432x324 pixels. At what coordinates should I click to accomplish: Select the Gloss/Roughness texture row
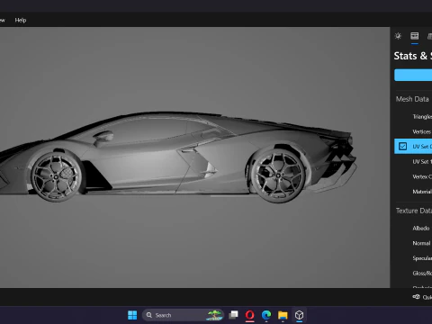[413, 273]
